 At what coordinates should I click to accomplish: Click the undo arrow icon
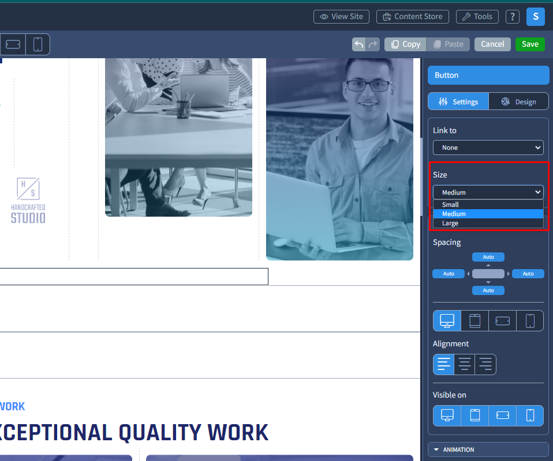(x=358, y=44)
